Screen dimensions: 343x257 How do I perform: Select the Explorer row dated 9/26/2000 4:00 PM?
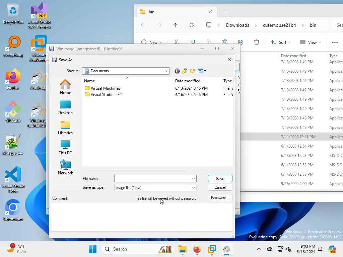coord(292,184)
